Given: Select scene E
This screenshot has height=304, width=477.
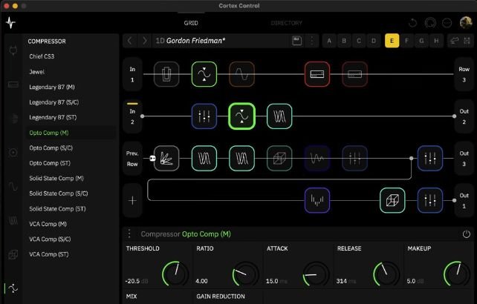Looking at the screenshot, I should (392, 41).
